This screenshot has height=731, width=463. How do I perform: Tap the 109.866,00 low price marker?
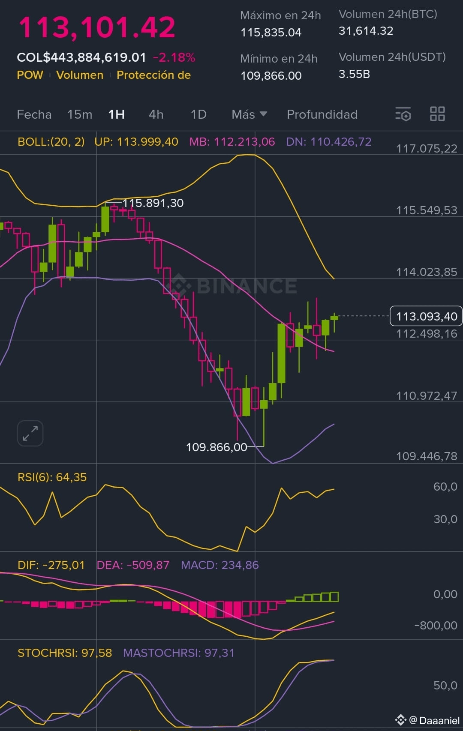click(216, 447)
